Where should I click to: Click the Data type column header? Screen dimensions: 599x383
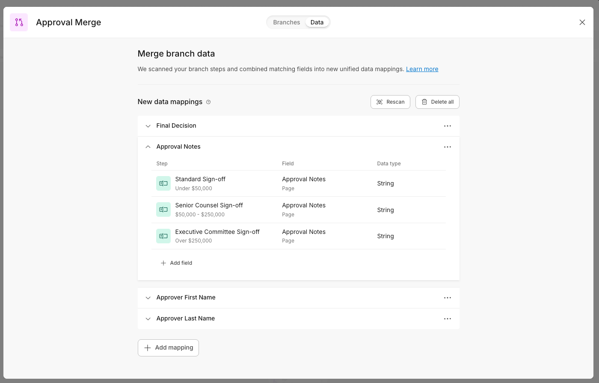389,164
